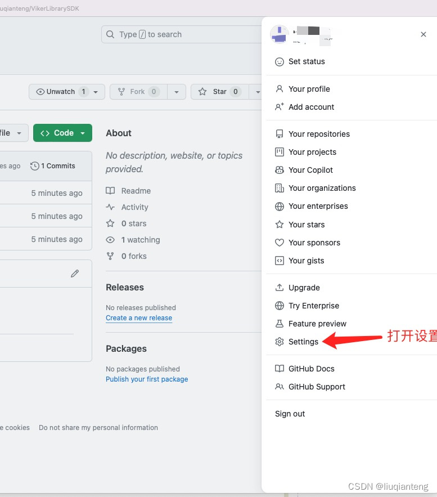Click the Your repositories repo icon
Image resolution: width=437 pixels, height=497 pixels.
(280, 134)
